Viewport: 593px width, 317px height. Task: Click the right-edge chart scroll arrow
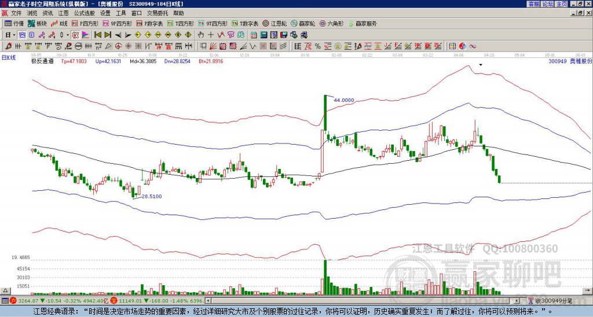coord(587,290)
